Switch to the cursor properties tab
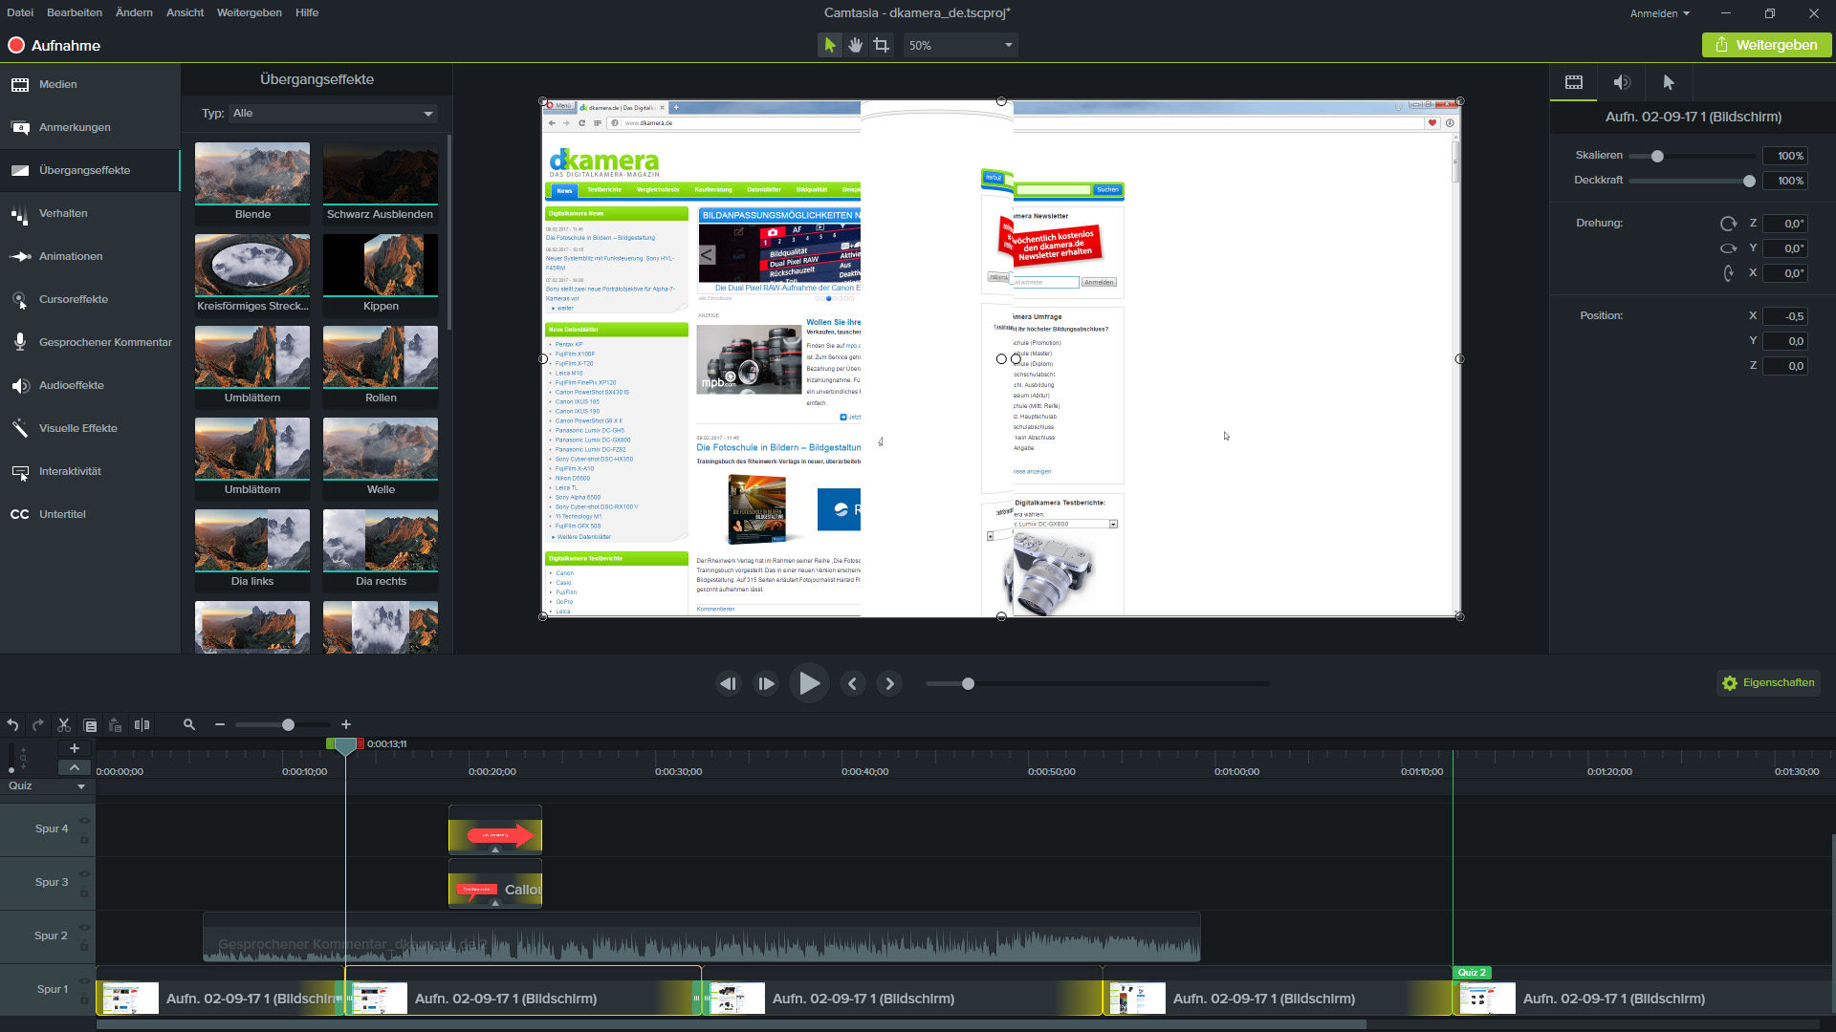 (x=1668, y=82)
